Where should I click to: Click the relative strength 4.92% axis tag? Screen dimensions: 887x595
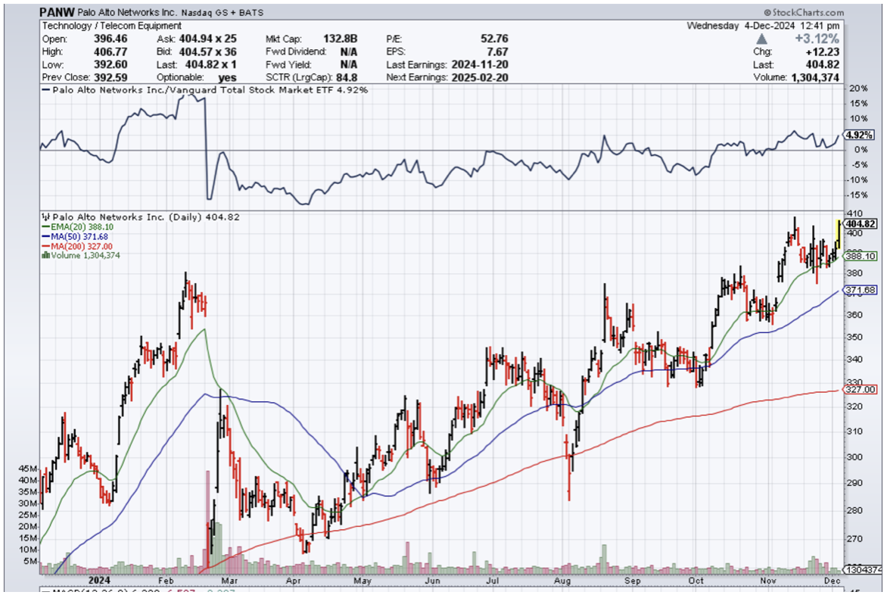click(x=859, y=135)
